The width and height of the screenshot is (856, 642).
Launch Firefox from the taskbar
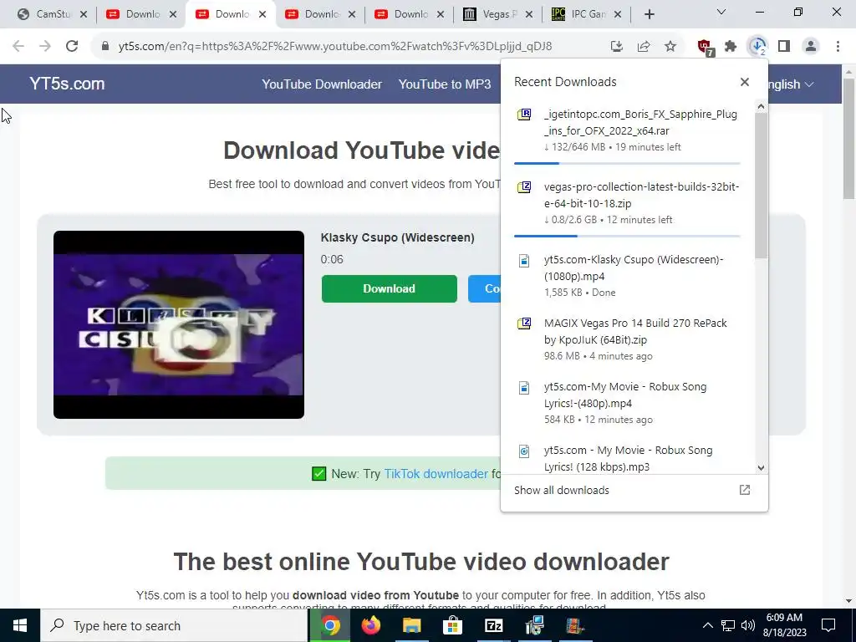[x=371, y=625]
